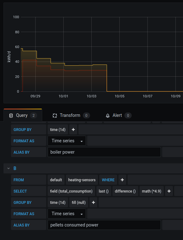The width and height of the screenshot is (183, 240).
Task: Add GROUP BY option in query A
Action: tap(73, 130)
